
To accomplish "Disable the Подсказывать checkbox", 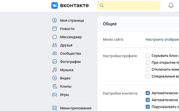I will click(148, 107).
